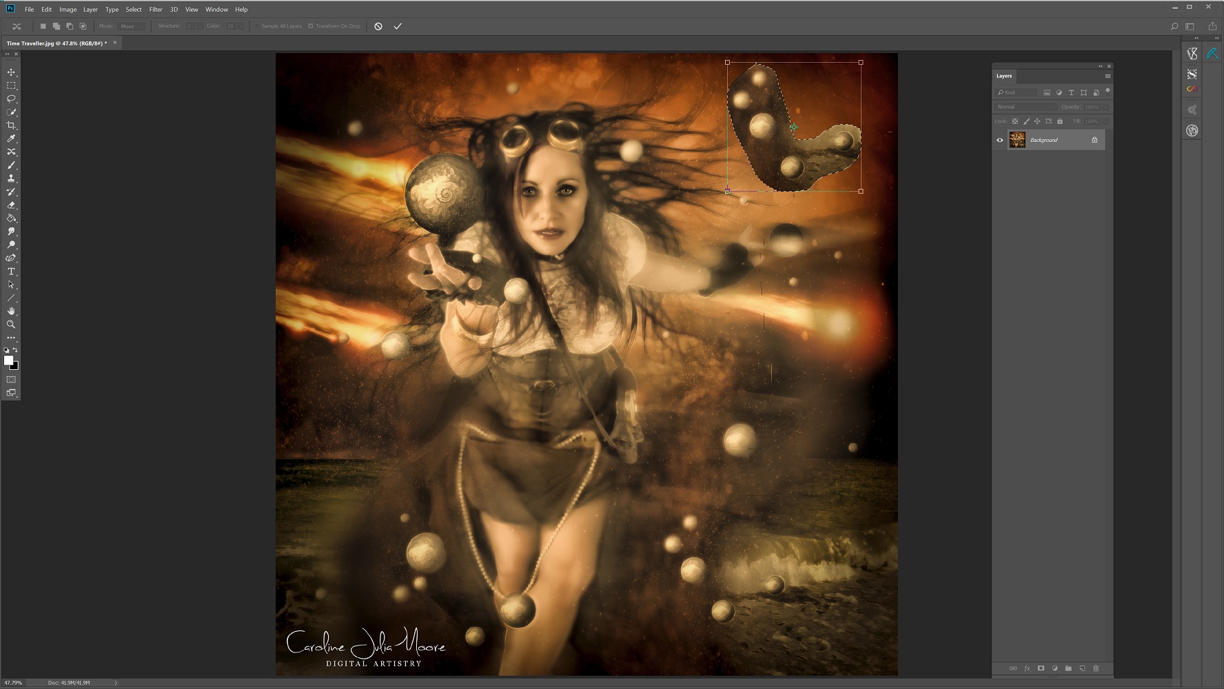Open the Normal blend mode dropdown

1026,107
